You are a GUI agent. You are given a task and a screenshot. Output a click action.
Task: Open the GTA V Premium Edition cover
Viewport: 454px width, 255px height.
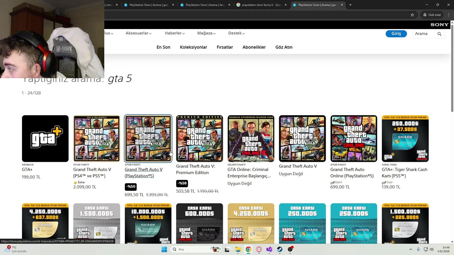[199, 138]
